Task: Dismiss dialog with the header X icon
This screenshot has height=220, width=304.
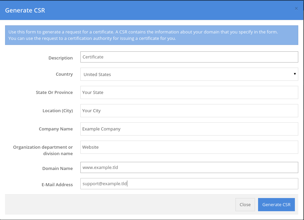Action: (x=296, y=8)
